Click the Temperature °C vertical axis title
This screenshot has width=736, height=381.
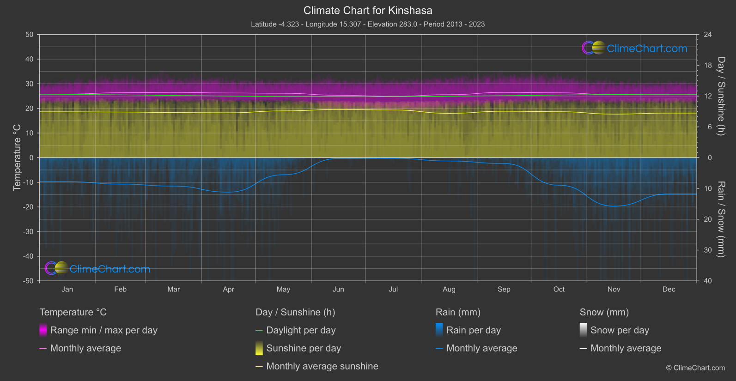tap(17, 157)
